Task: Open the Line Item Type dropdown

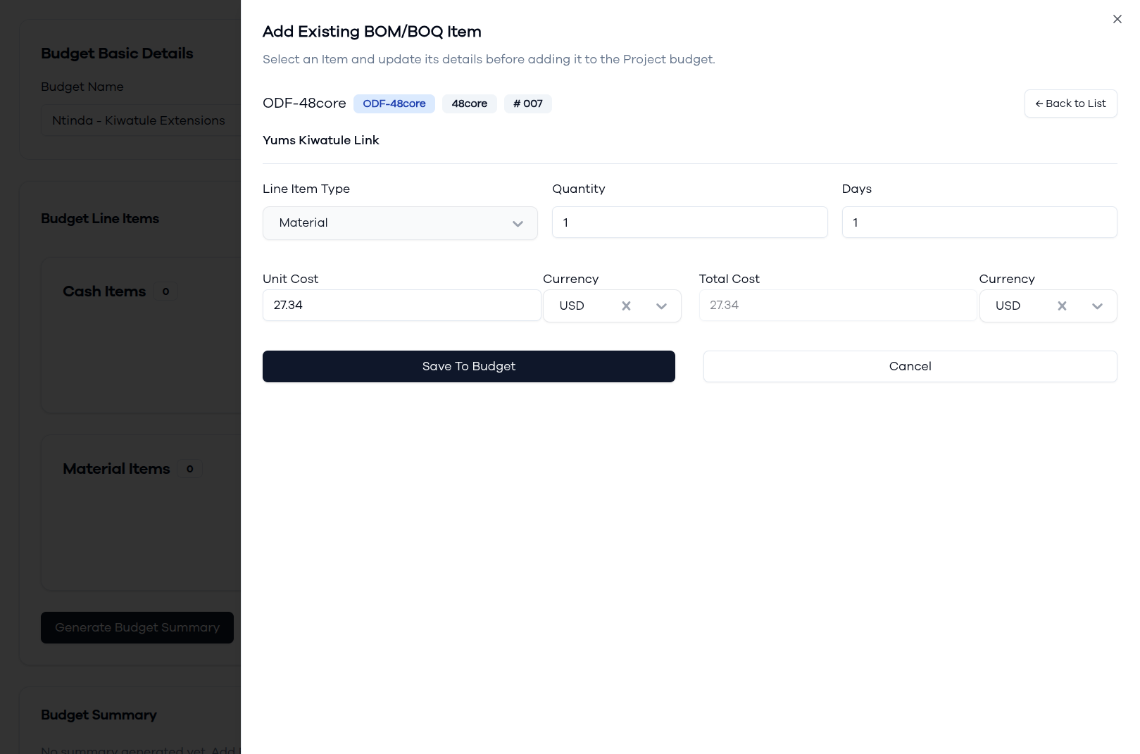Action: (400, 222)
